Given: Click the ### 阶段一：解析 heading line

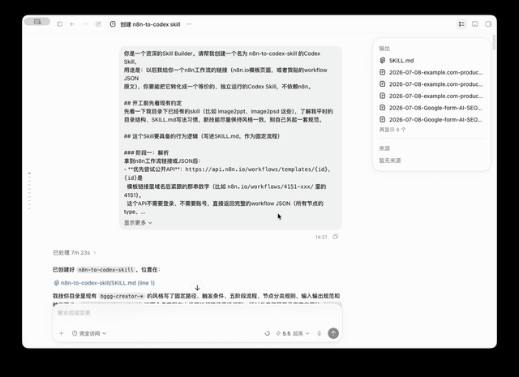Looking at the screenshot, I should pyautogui.click(x=146, y=152).
